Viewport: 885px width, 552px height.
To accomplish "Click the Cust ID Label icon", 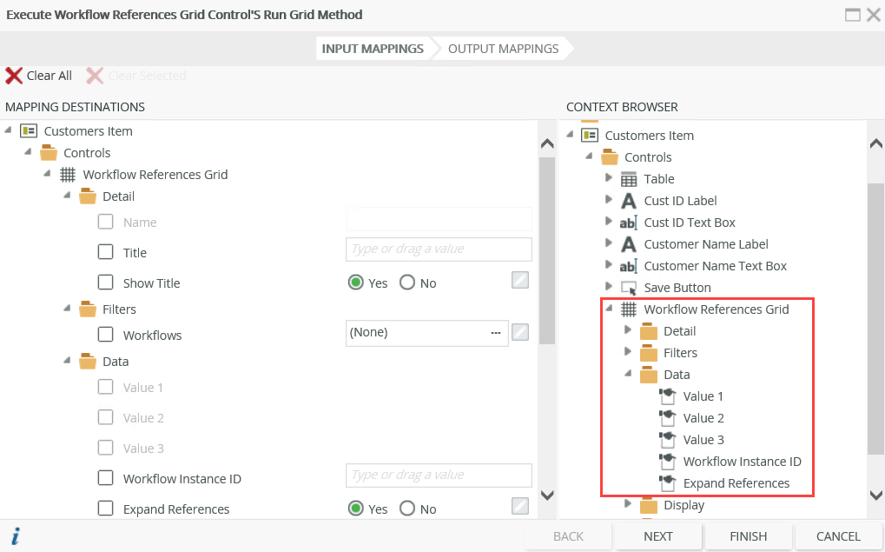I will (x=629, y=201).
